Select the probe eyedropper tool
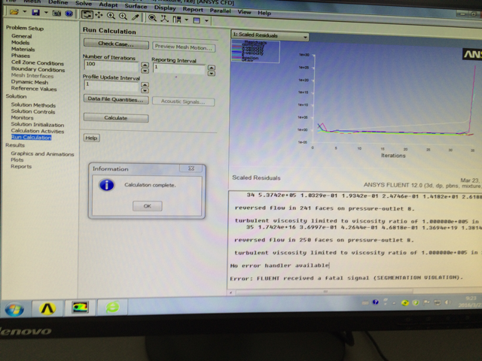Image resolution: width=482 pixels, height=361 pixels. 136,17
